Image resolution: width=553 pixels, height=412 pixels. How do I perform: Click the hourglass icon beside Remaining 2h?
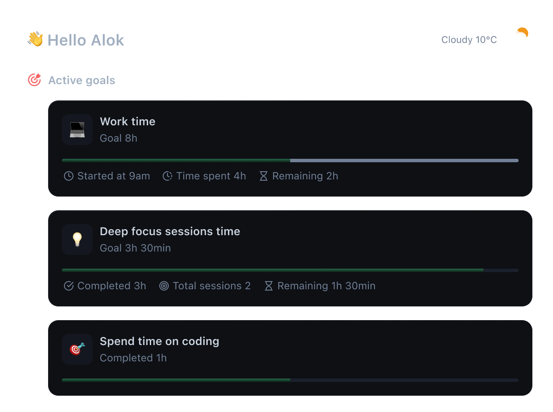(264, 176)
